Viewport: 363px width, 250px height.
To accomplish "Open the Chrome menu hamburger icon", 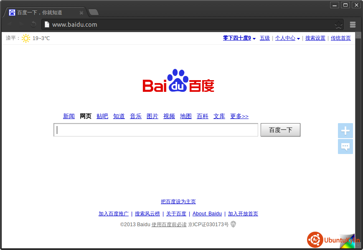I will tap(353, 25).
